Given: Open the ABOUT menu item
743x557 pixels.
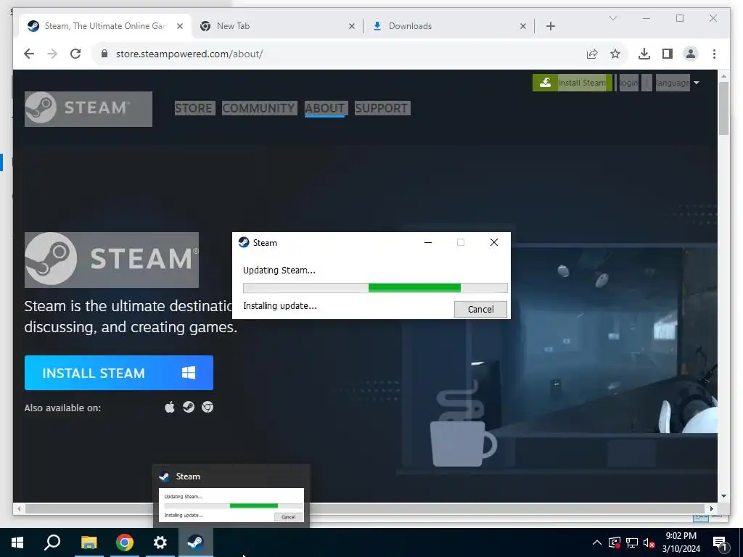Looking at the screenshot, I should 324,108.
